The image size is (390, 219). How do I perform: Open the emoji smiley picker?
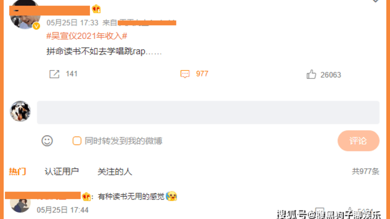point(47,141)
